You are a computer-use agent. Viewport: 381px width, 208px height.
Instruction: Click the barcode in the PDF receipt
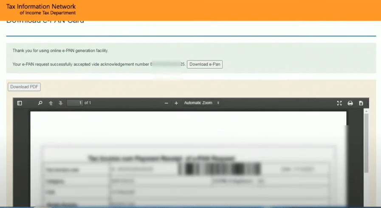tap(220, 169)
